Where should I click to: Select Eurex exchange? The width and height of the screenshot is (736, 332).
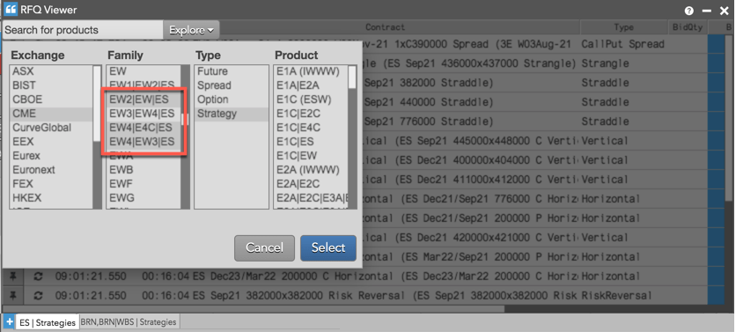pyautogui.click(x=52, y=156)
